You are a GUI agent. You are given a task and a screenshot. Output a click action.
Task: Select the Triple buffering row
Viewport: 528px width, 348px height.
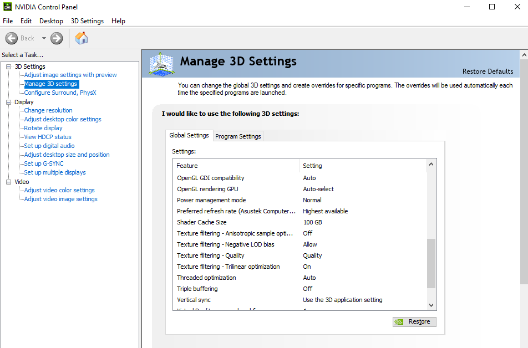point(299,289)
